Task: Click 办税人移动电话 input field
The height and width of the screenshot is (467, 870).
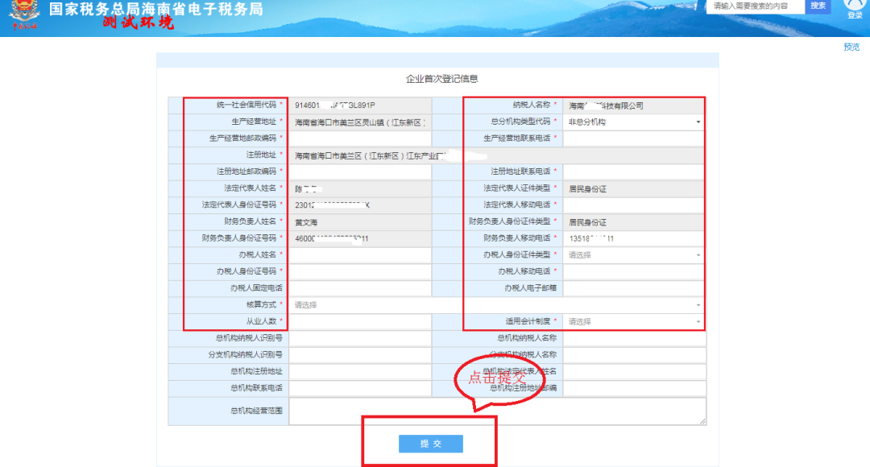Action: coord(634,272)
